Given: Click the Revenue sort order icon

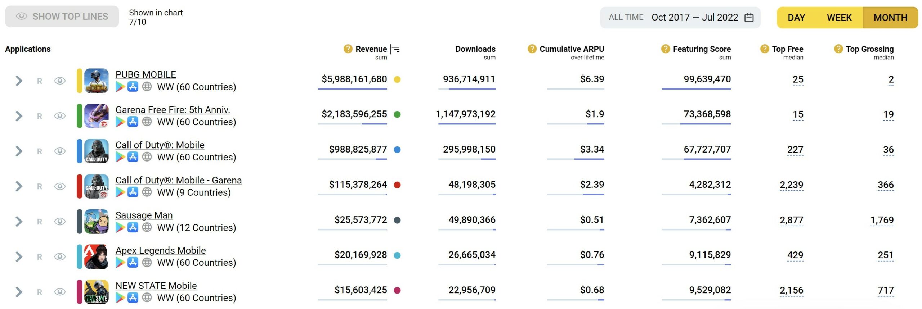Looking at the screenshot, I should click(395, 49).
